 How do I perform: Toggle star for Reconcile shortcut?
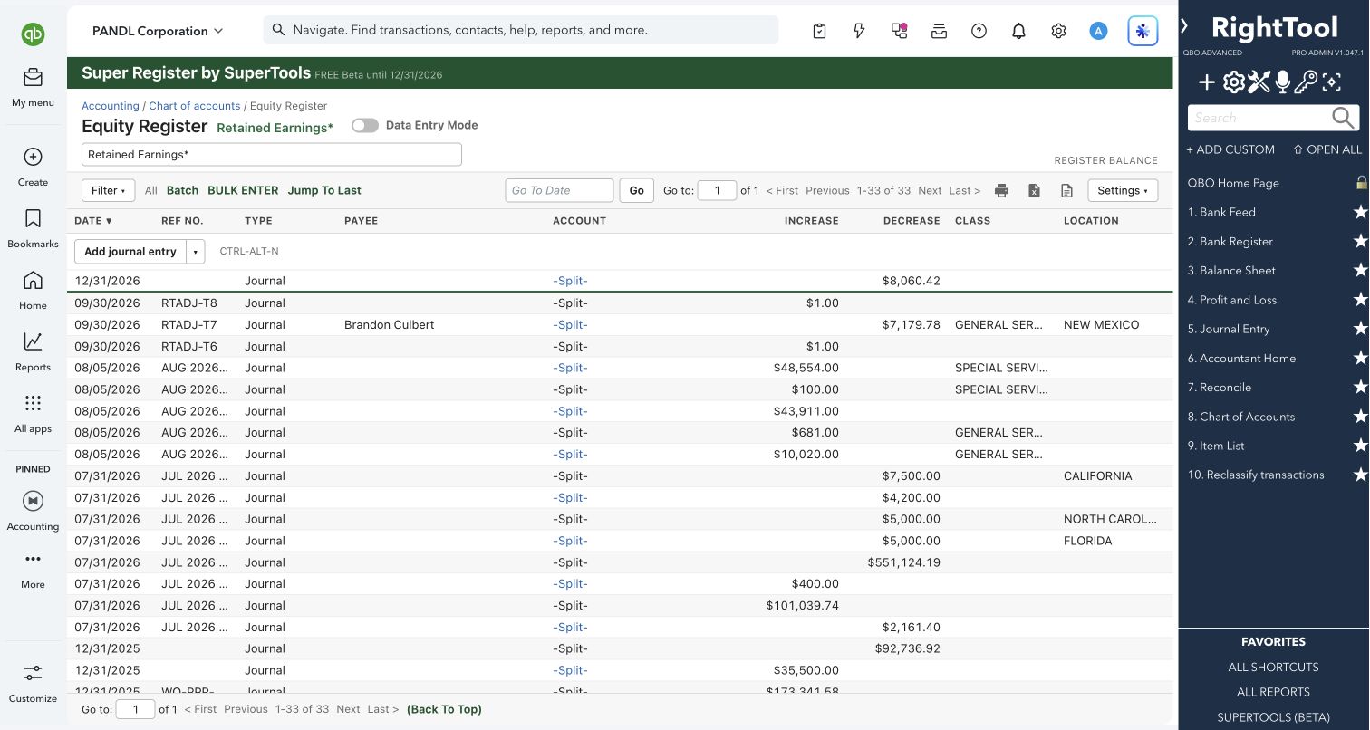[x=1360, y=388]
